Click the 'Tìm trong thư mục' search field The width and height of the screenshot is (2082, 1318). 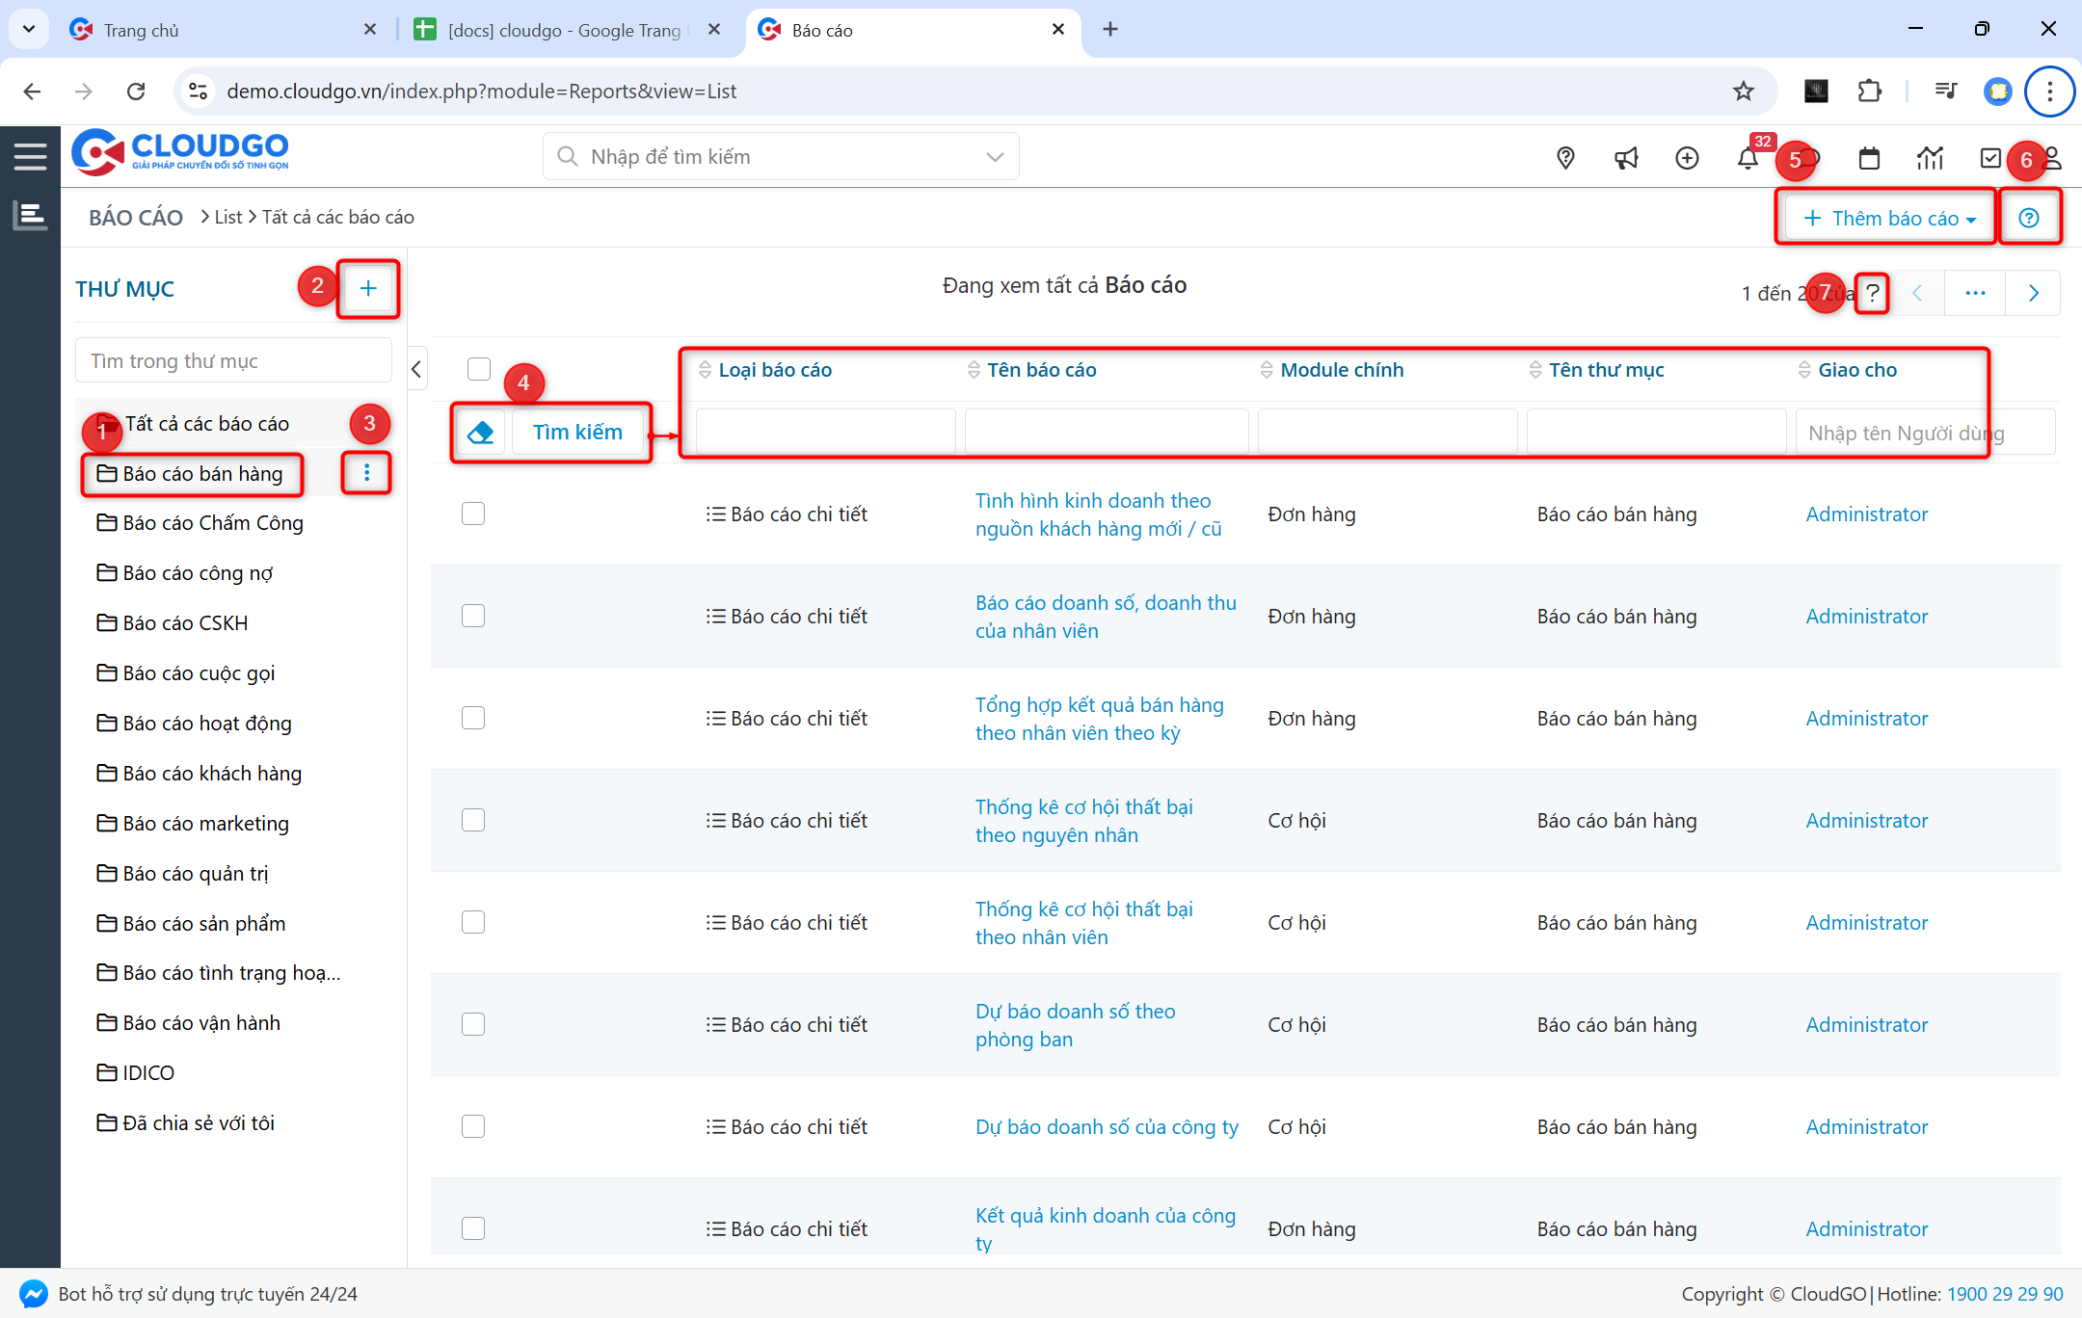point(233,360)
